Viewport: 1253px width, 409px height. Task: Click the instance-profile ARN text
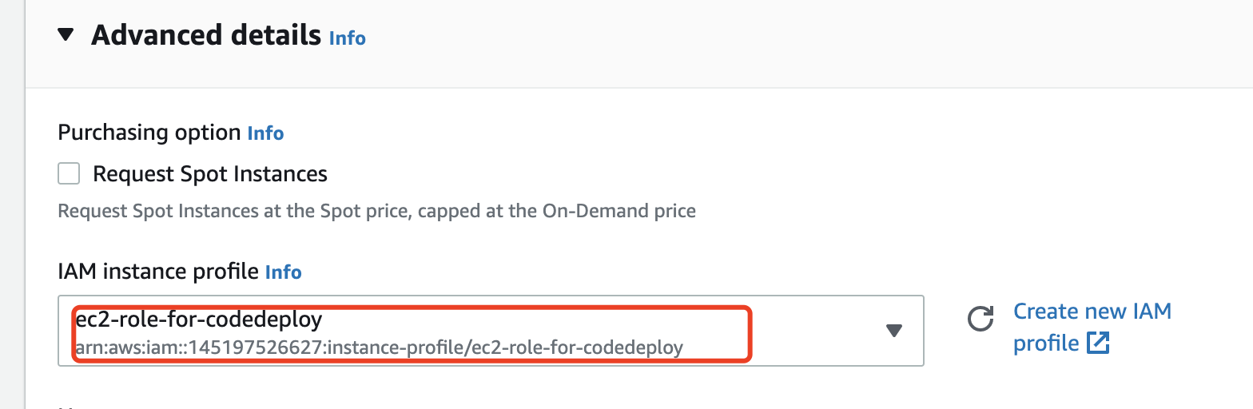(x=380, y=347)
